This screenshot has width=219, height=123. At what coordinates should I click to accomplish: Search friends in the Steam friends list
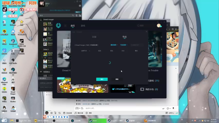click(73, 16)
